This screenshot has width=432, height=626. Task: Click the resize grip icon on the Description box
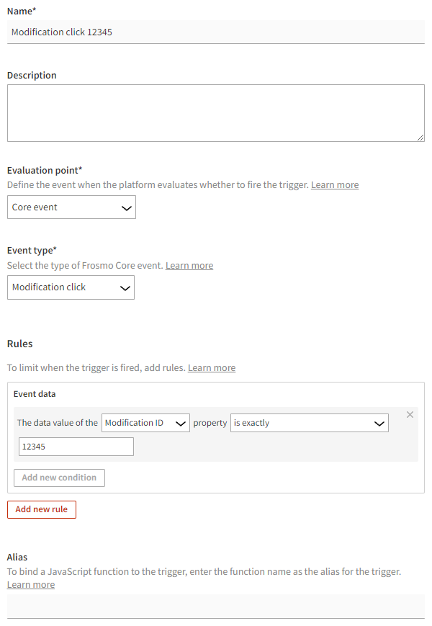420,137
